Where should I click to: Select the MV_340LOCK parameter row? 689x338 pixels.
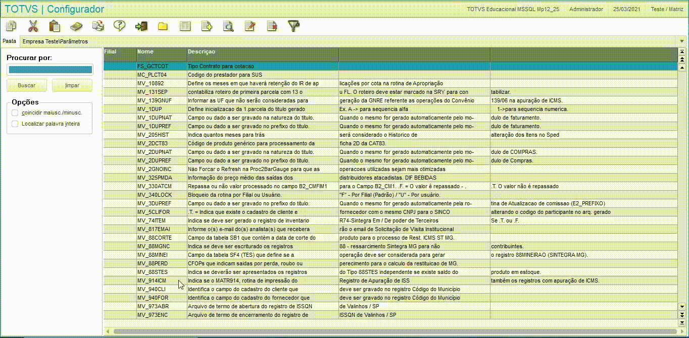tap(390, 195)
